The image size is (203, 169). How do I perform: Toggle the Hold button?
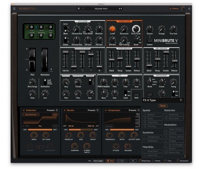pos(136,95)
